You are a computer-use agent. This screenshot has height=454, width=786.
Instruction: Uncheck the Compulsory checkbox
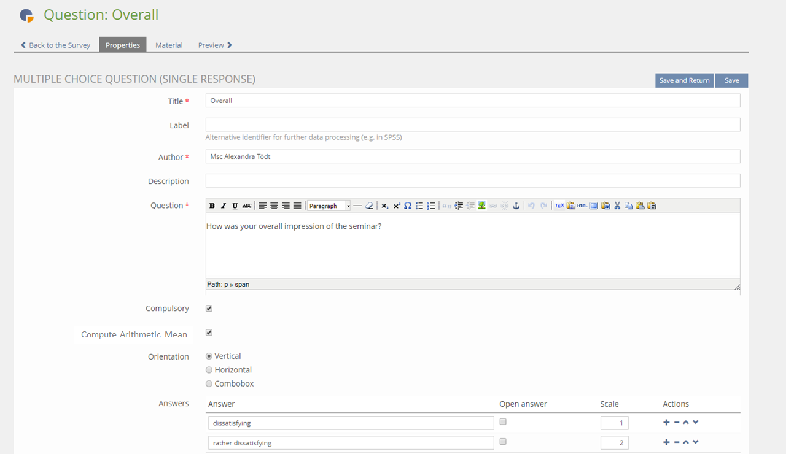(209, 309)
